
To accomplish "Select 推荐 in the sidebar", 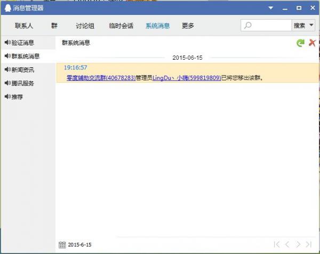I will 28,97.
